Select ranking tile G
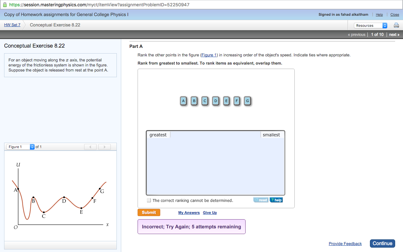Viewport: 403px width, 252px height. coord(247,101)
